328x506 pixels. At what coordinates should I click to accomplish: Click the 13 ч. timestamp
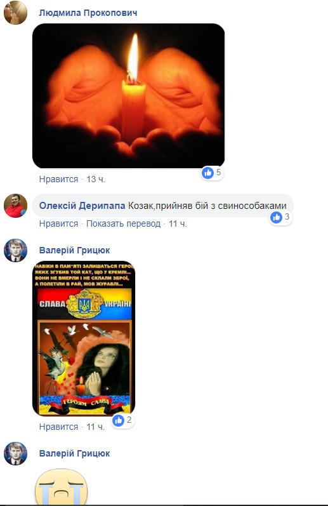point(96,179)
